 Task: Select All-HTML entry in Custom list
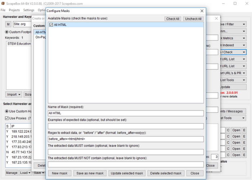[x=40, y=32]
